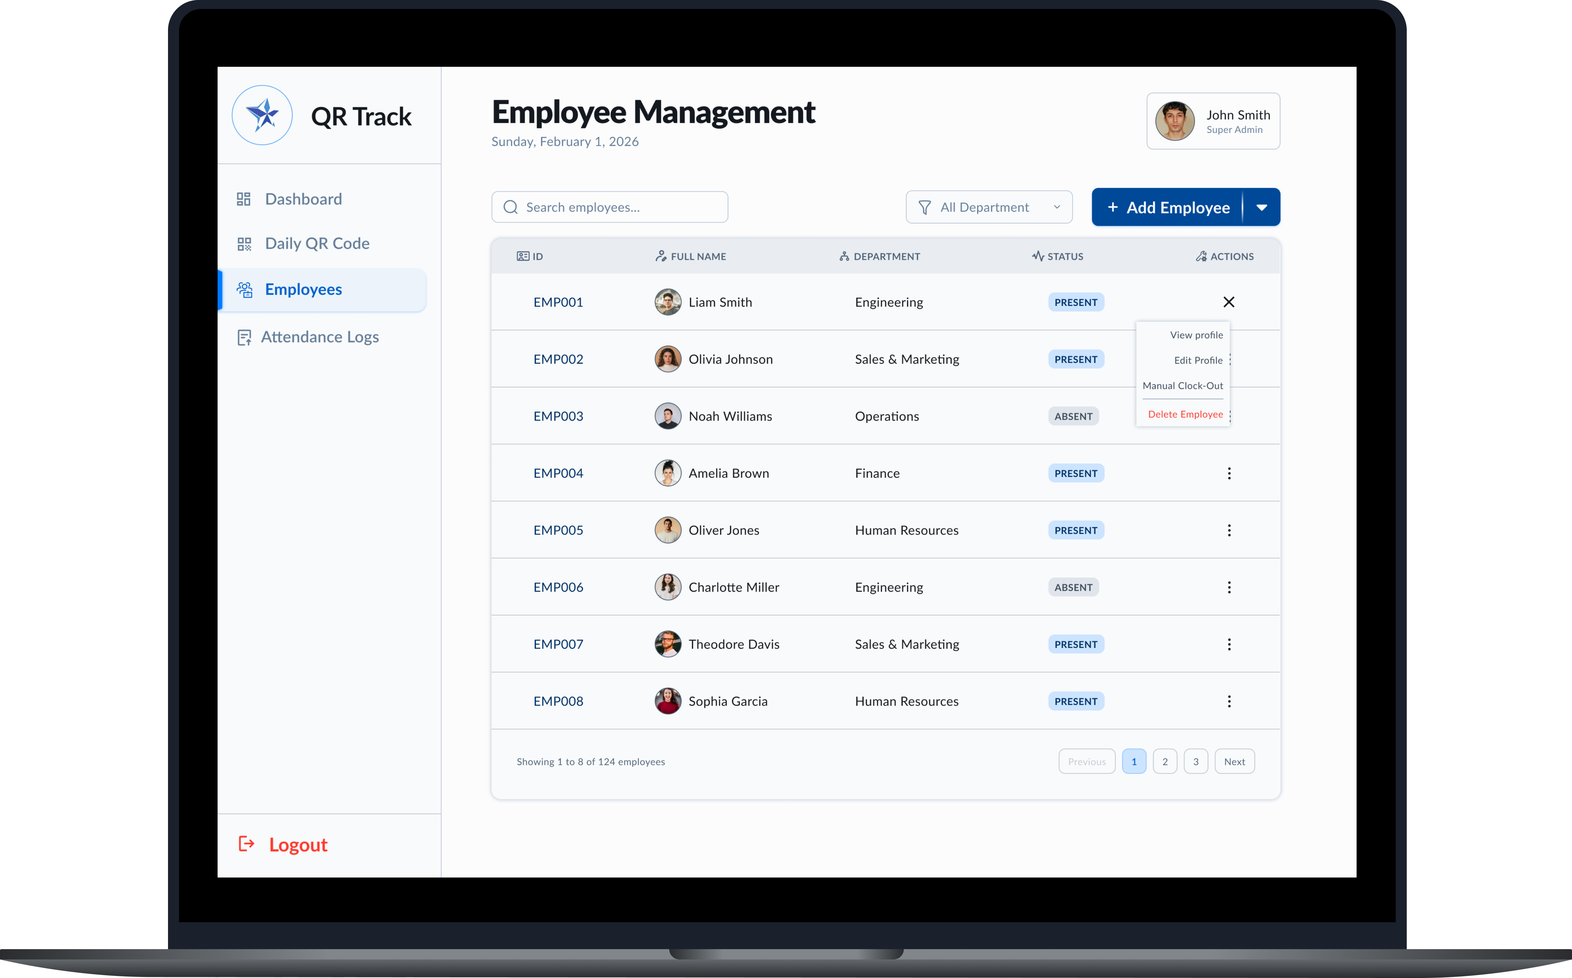Click employee ID EMP004

click(558, 473)
